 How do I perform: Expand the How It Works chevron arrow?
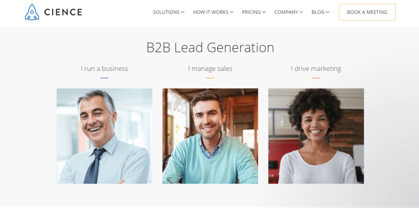click(232, 12)
